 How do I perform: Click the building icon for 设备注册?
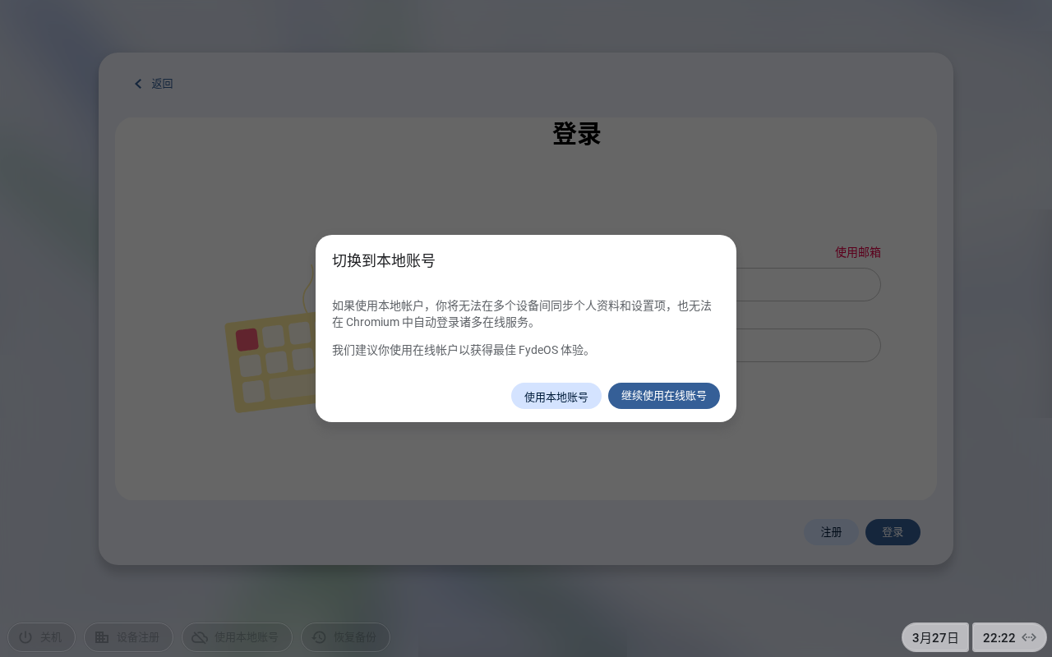(x=102, y=637)
